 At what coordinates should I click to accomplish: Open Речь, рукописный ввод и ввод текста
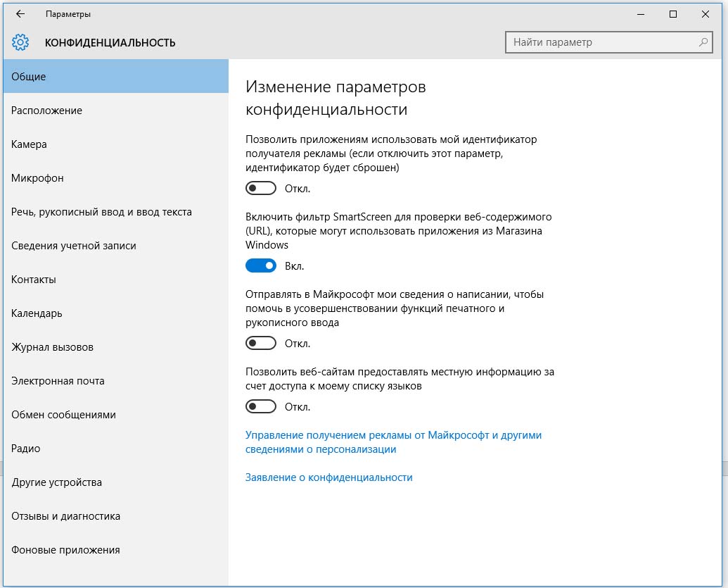pyautogui.click(x=101, y=212)
